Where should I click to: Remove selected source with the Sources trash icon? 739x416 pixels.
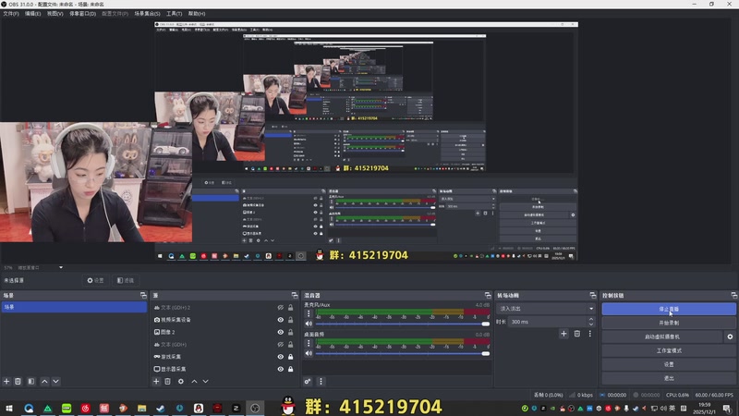[168, 381]
